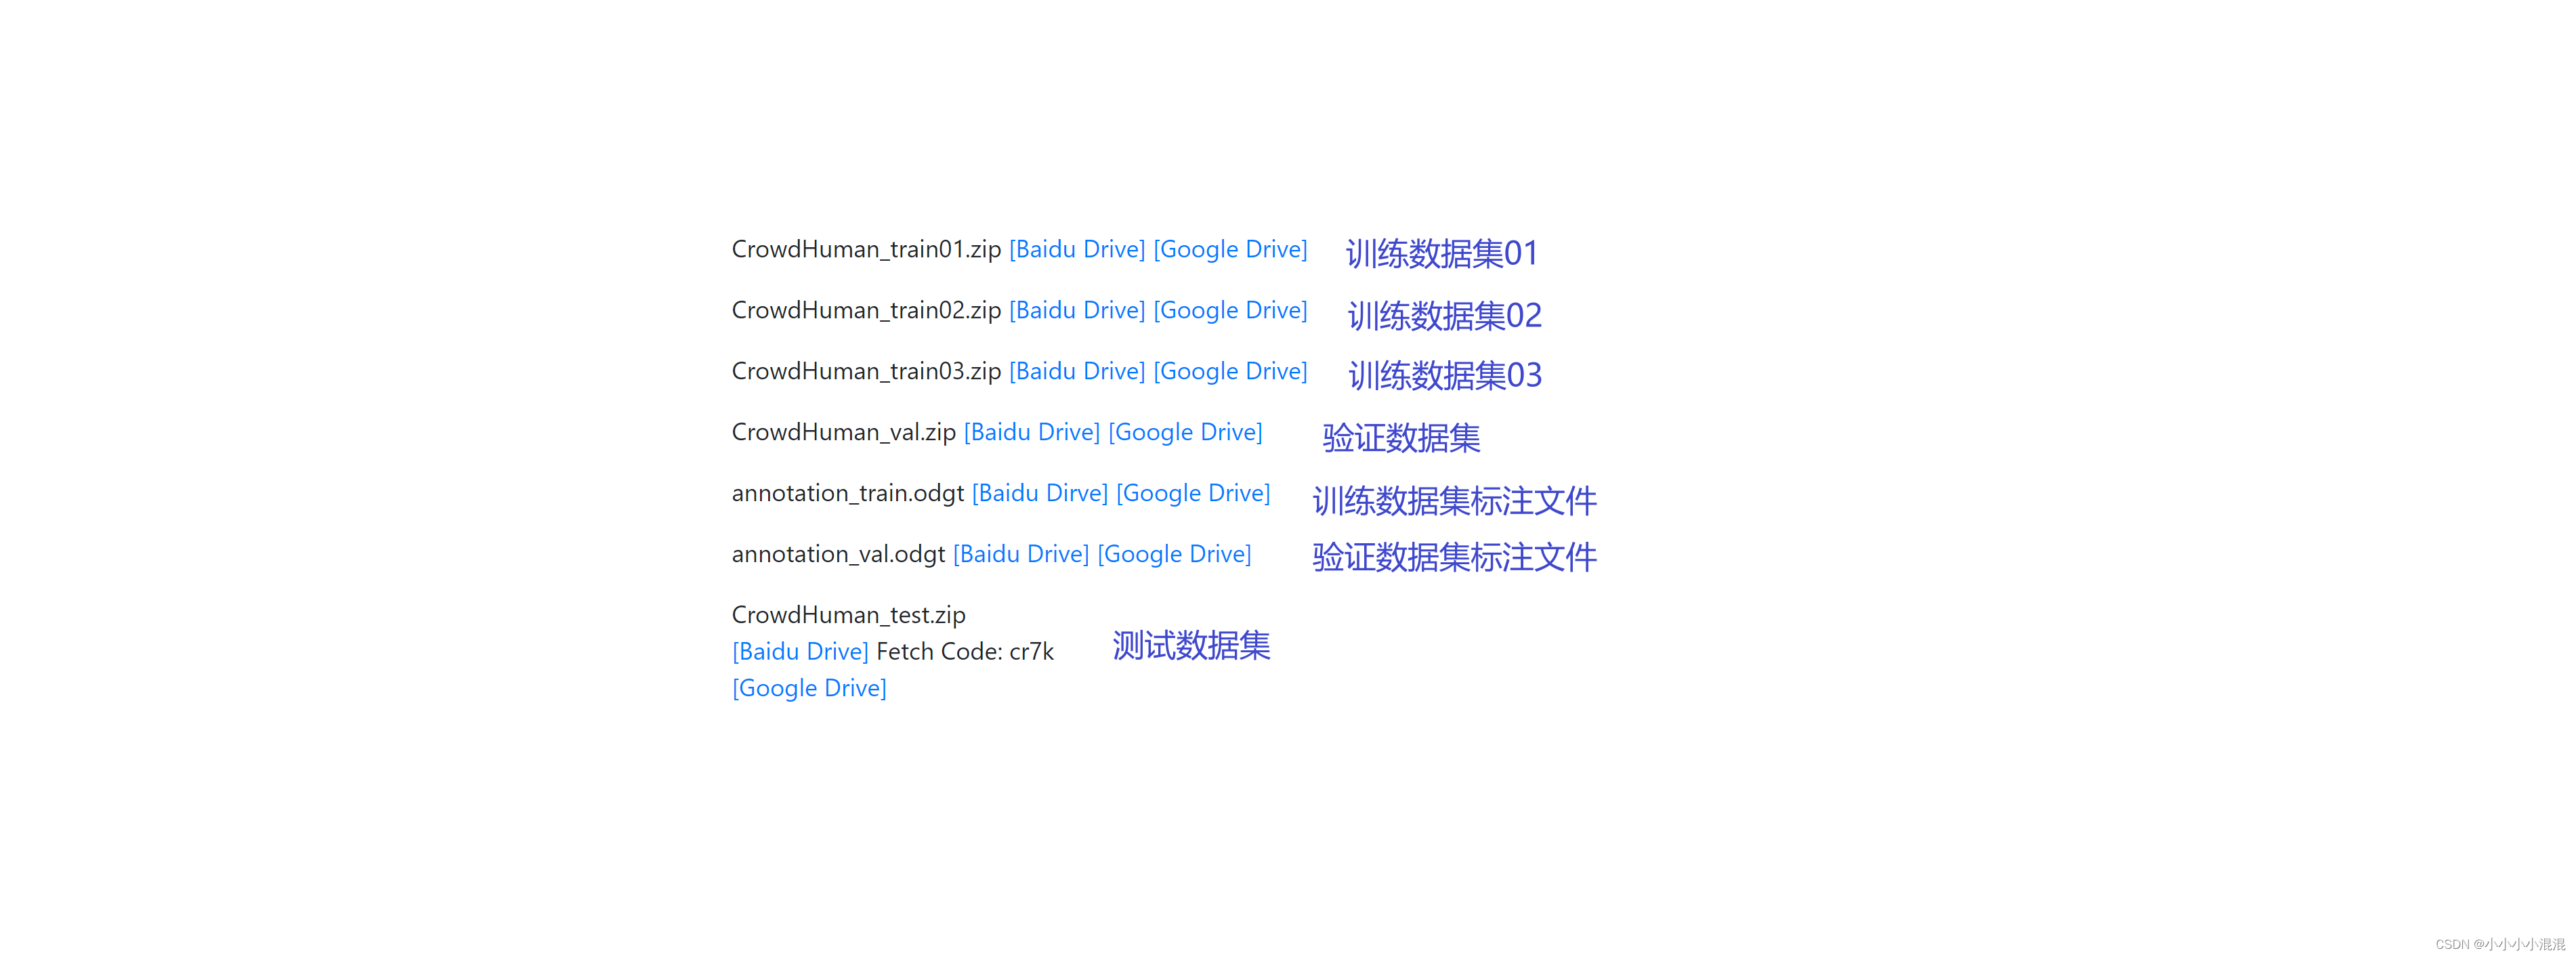Open Baidu Drive link for annotation_val.odgt

1021,554
